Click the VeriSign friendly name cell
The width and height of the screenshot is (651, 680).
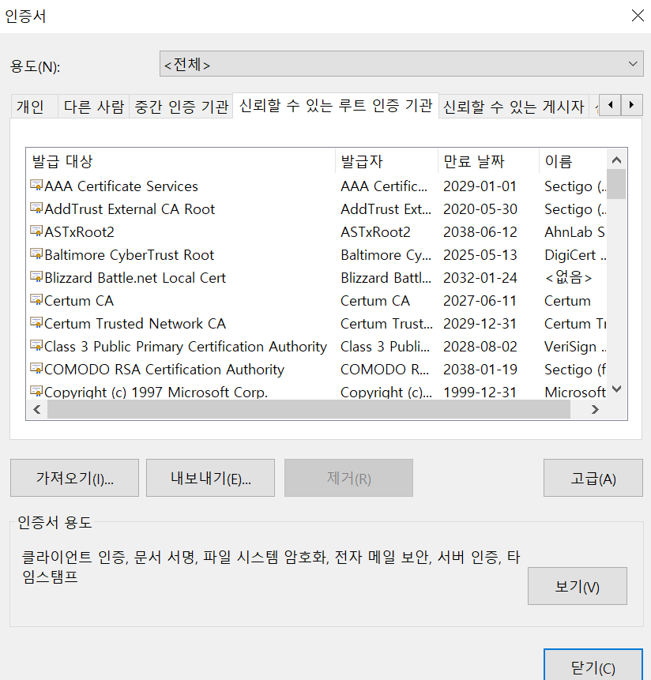(574, 347)
